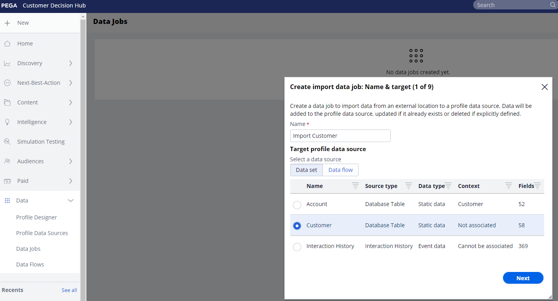
Task: Expand the Content menu chevron
Action: pyautogui.click(x=71, y=102)
